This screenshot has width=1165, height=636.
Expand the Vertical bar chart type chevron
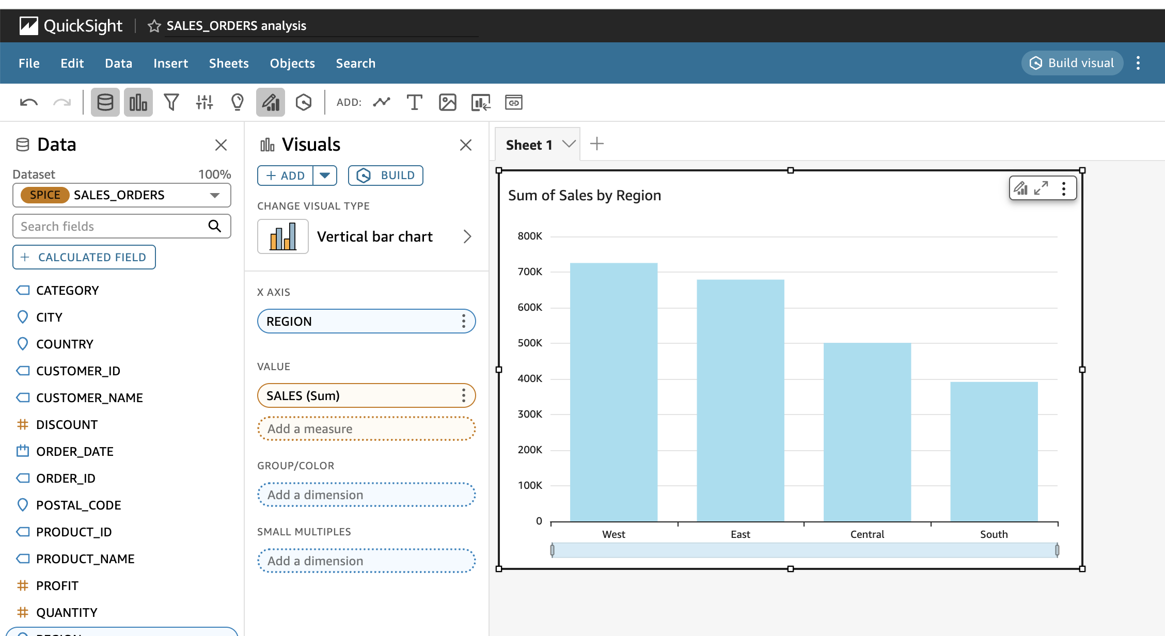coord(467,236)
